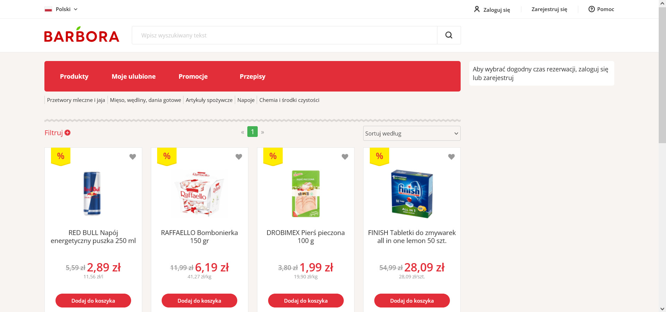Add Drobimex Pierś pieczona to cart

coord(306,301)
